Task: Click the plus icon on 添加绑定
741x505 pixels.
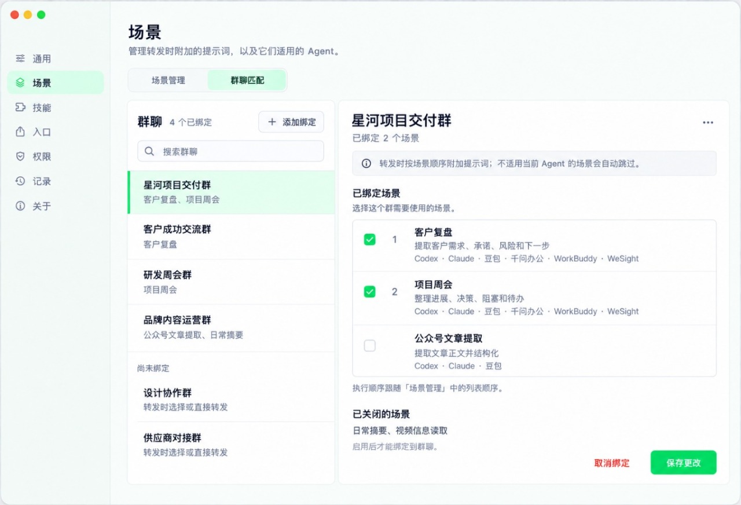Action: [272, 122]
